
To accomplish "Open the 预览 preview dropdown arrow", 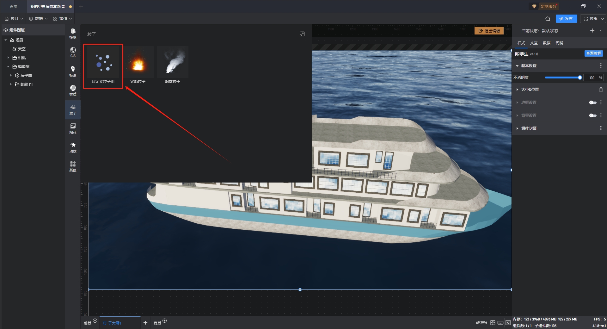I will [x=602, y=19].
